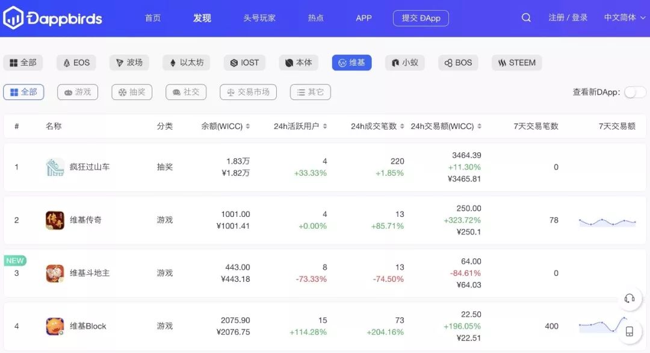This screenshot has width=650, height=353.
Task: Click 注册 / 登录 link
Action: click(568, 18)
